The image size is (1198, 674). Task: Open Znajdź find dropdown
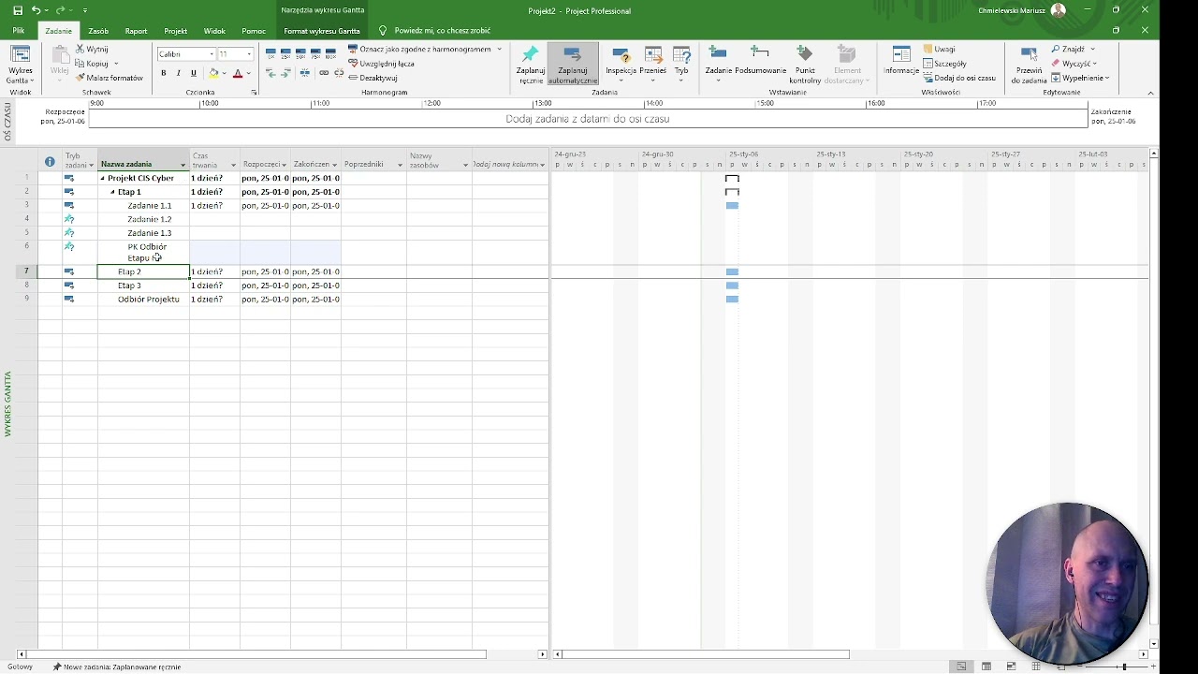point(1073,49)
